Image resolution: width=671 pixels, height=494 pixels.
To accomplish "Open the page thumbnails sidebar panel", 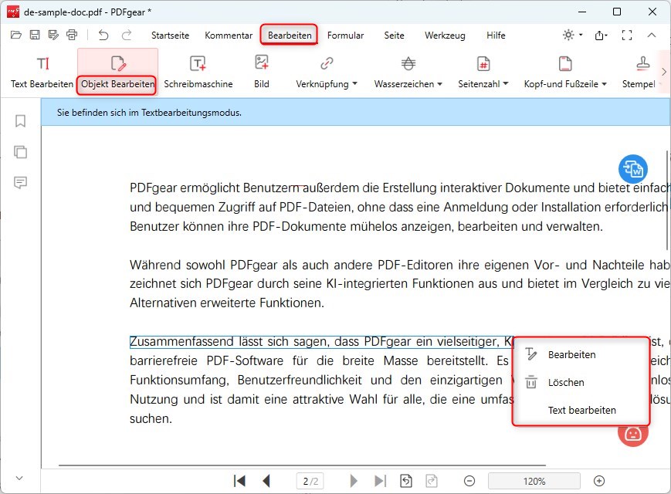I will pos(20,152).
